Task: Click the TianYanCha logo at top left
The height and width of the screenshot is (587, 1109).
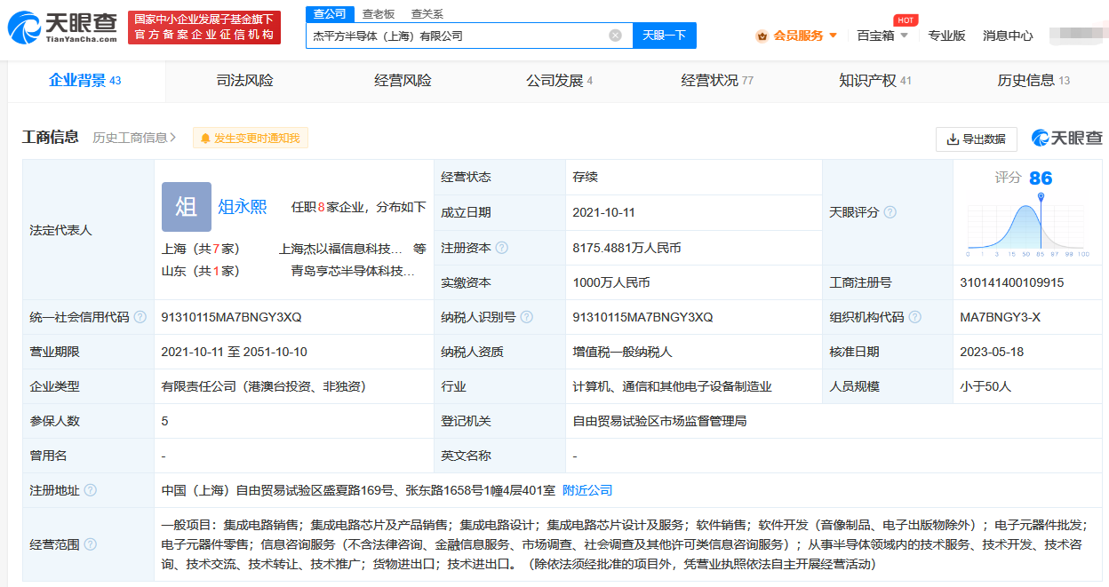Action: [x=62, y=28]
